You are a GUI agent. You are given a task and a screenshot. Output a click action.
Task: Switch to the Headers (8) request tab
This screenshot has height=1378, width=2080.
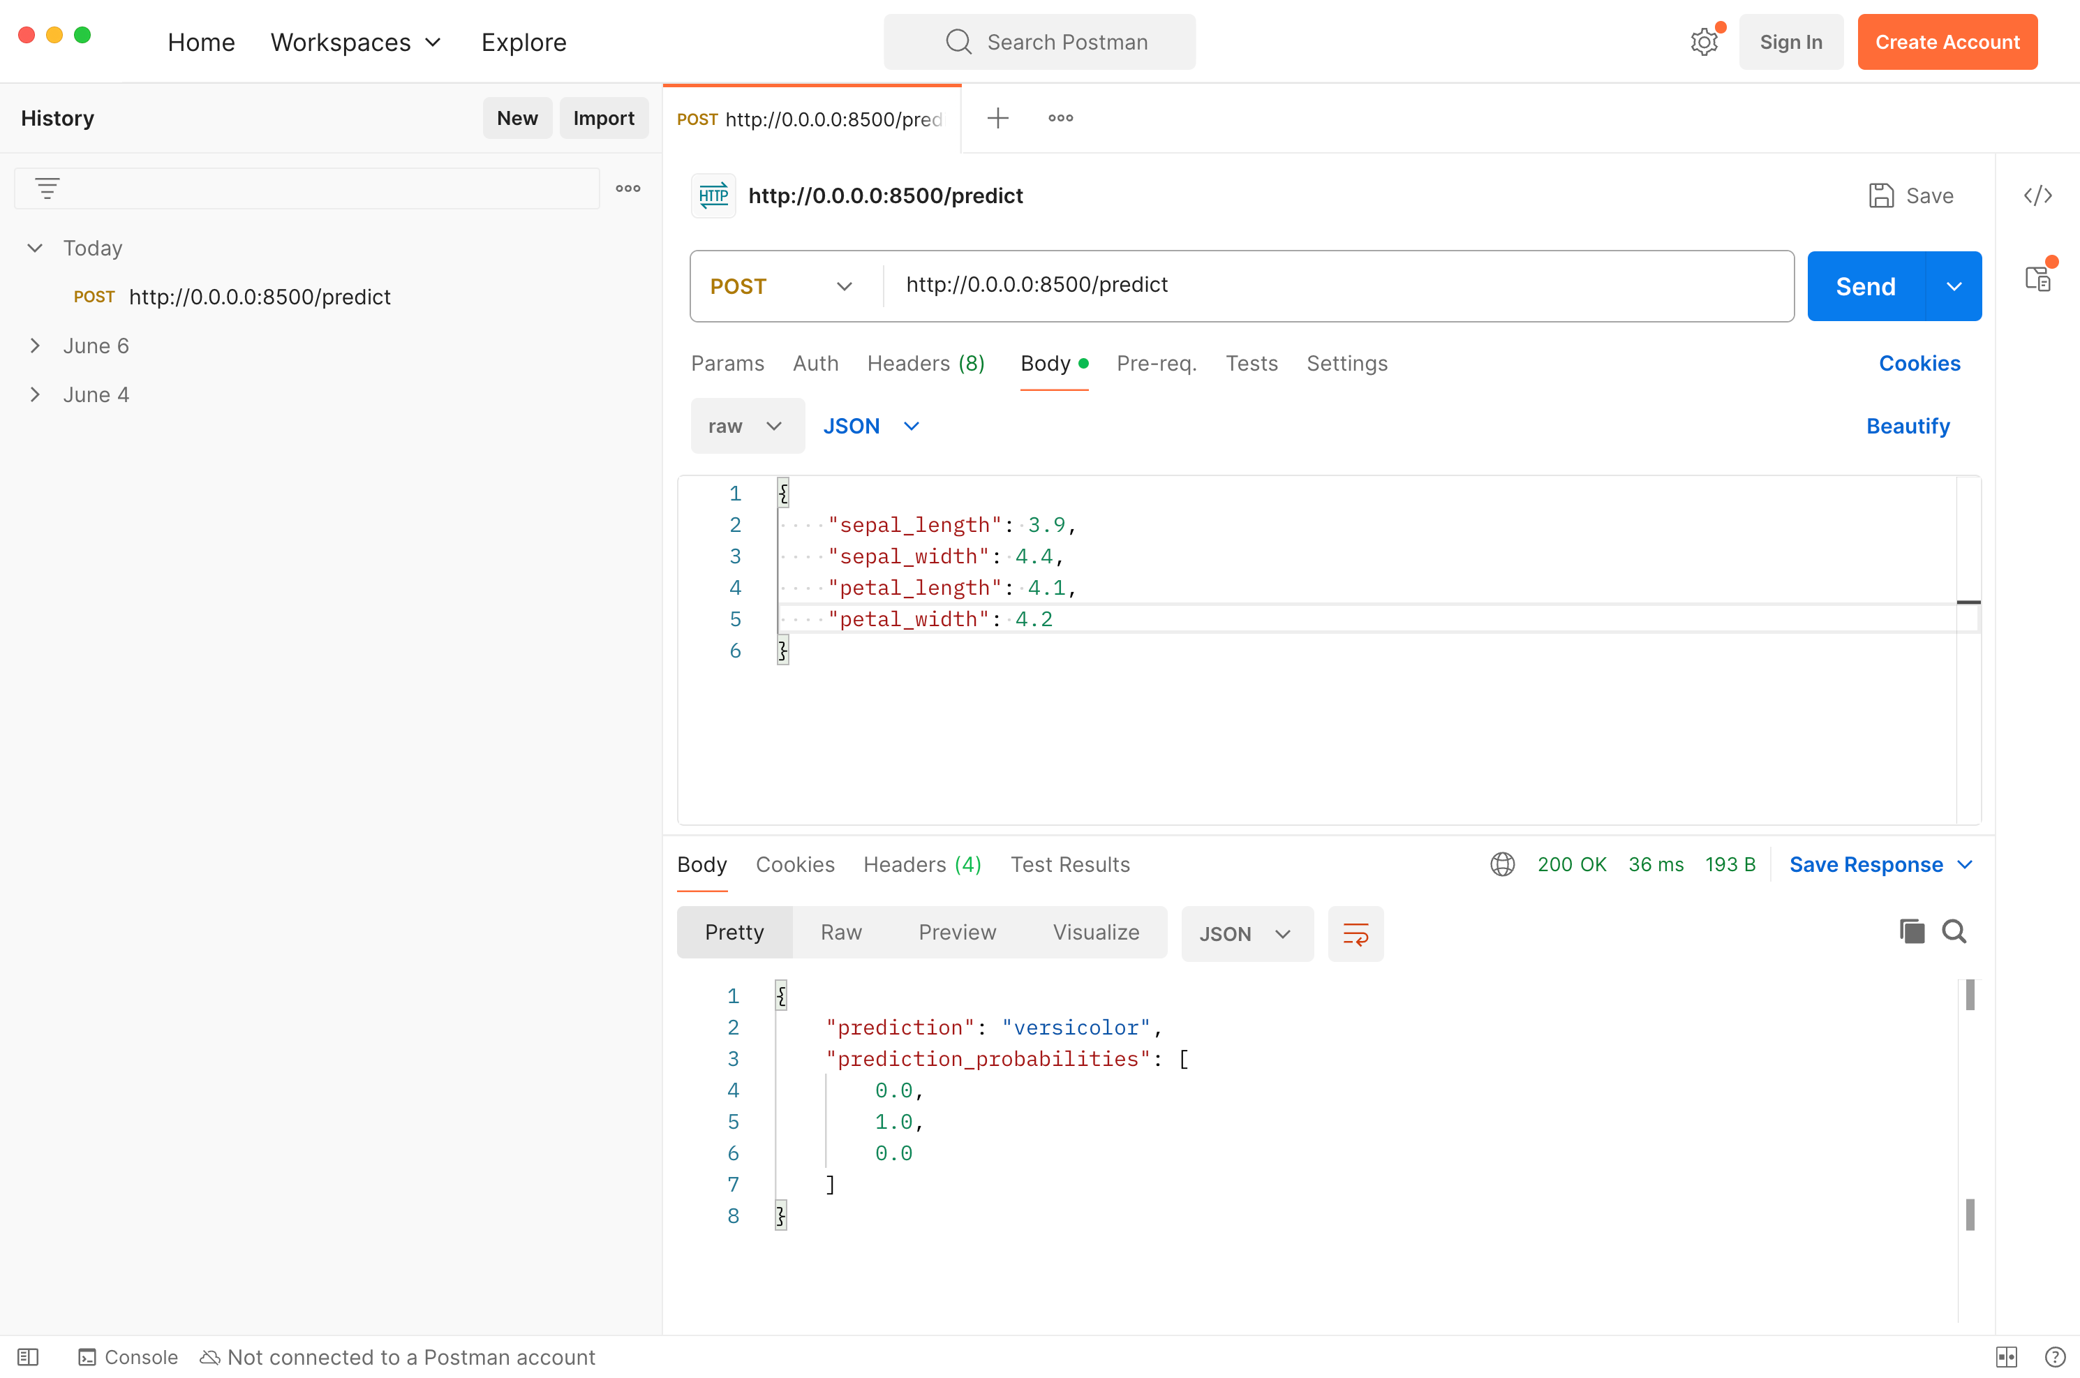[926, 364]
